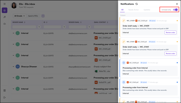
Task: Sort by Sender Name column arrows
Action: 25,22
